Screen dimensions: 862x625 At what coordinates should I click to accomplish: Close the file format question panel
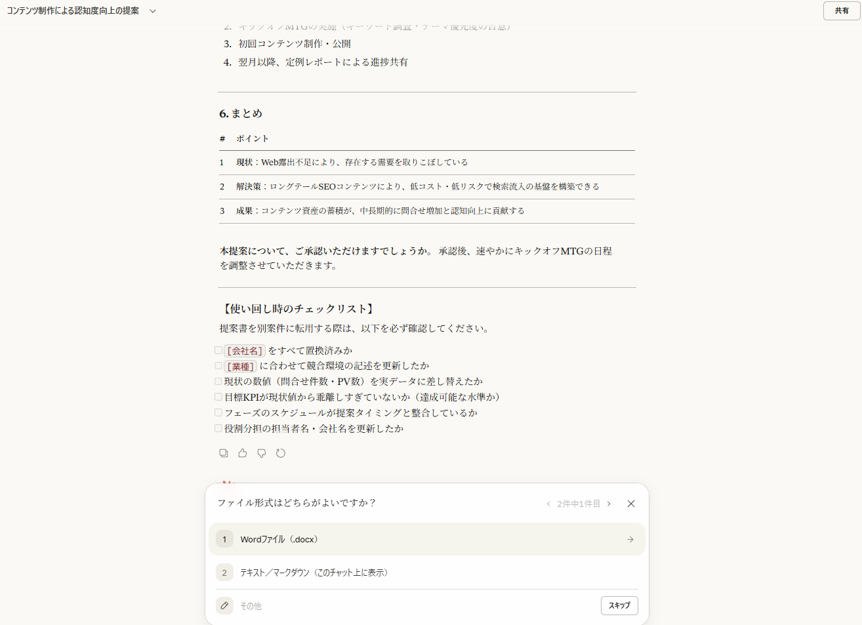click(x=630, y=504)
